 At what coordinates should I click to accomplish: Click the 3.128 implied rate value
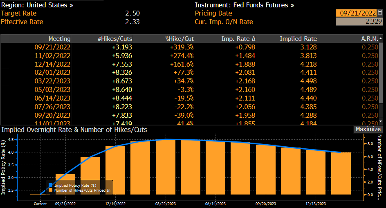click(308, 47)
